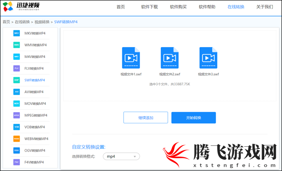Screen dimensions: 282x171
Task: Open 在线转换 in top navigation
Action: click(236, 7)
